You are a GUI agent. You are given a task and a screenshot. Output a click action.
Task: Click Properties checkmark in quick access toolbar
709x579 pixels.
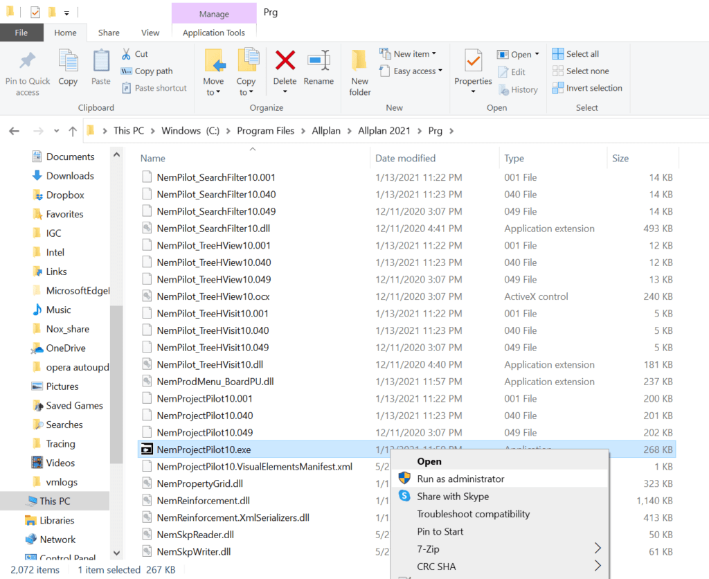[x=35, y=12]
